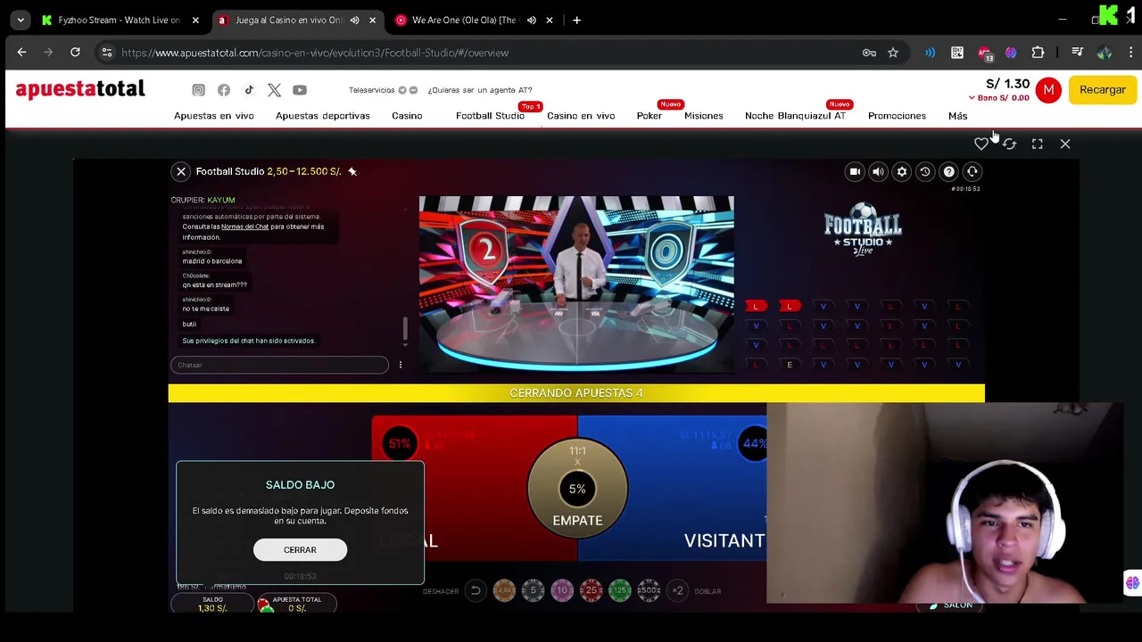The height and width of the screenshot is (642, 1142).
Task: Mute the game sound speaker icon
Action: pos(878,171)
